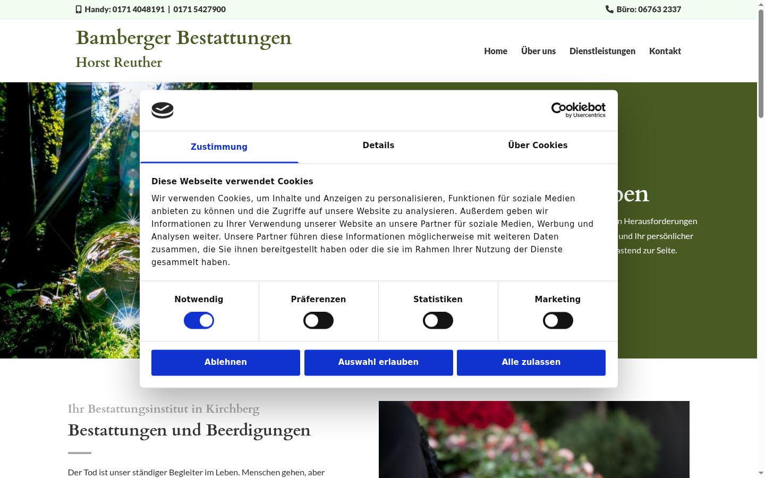Select the Zustimmung tab
765x478 pixels.
[219, 147]
